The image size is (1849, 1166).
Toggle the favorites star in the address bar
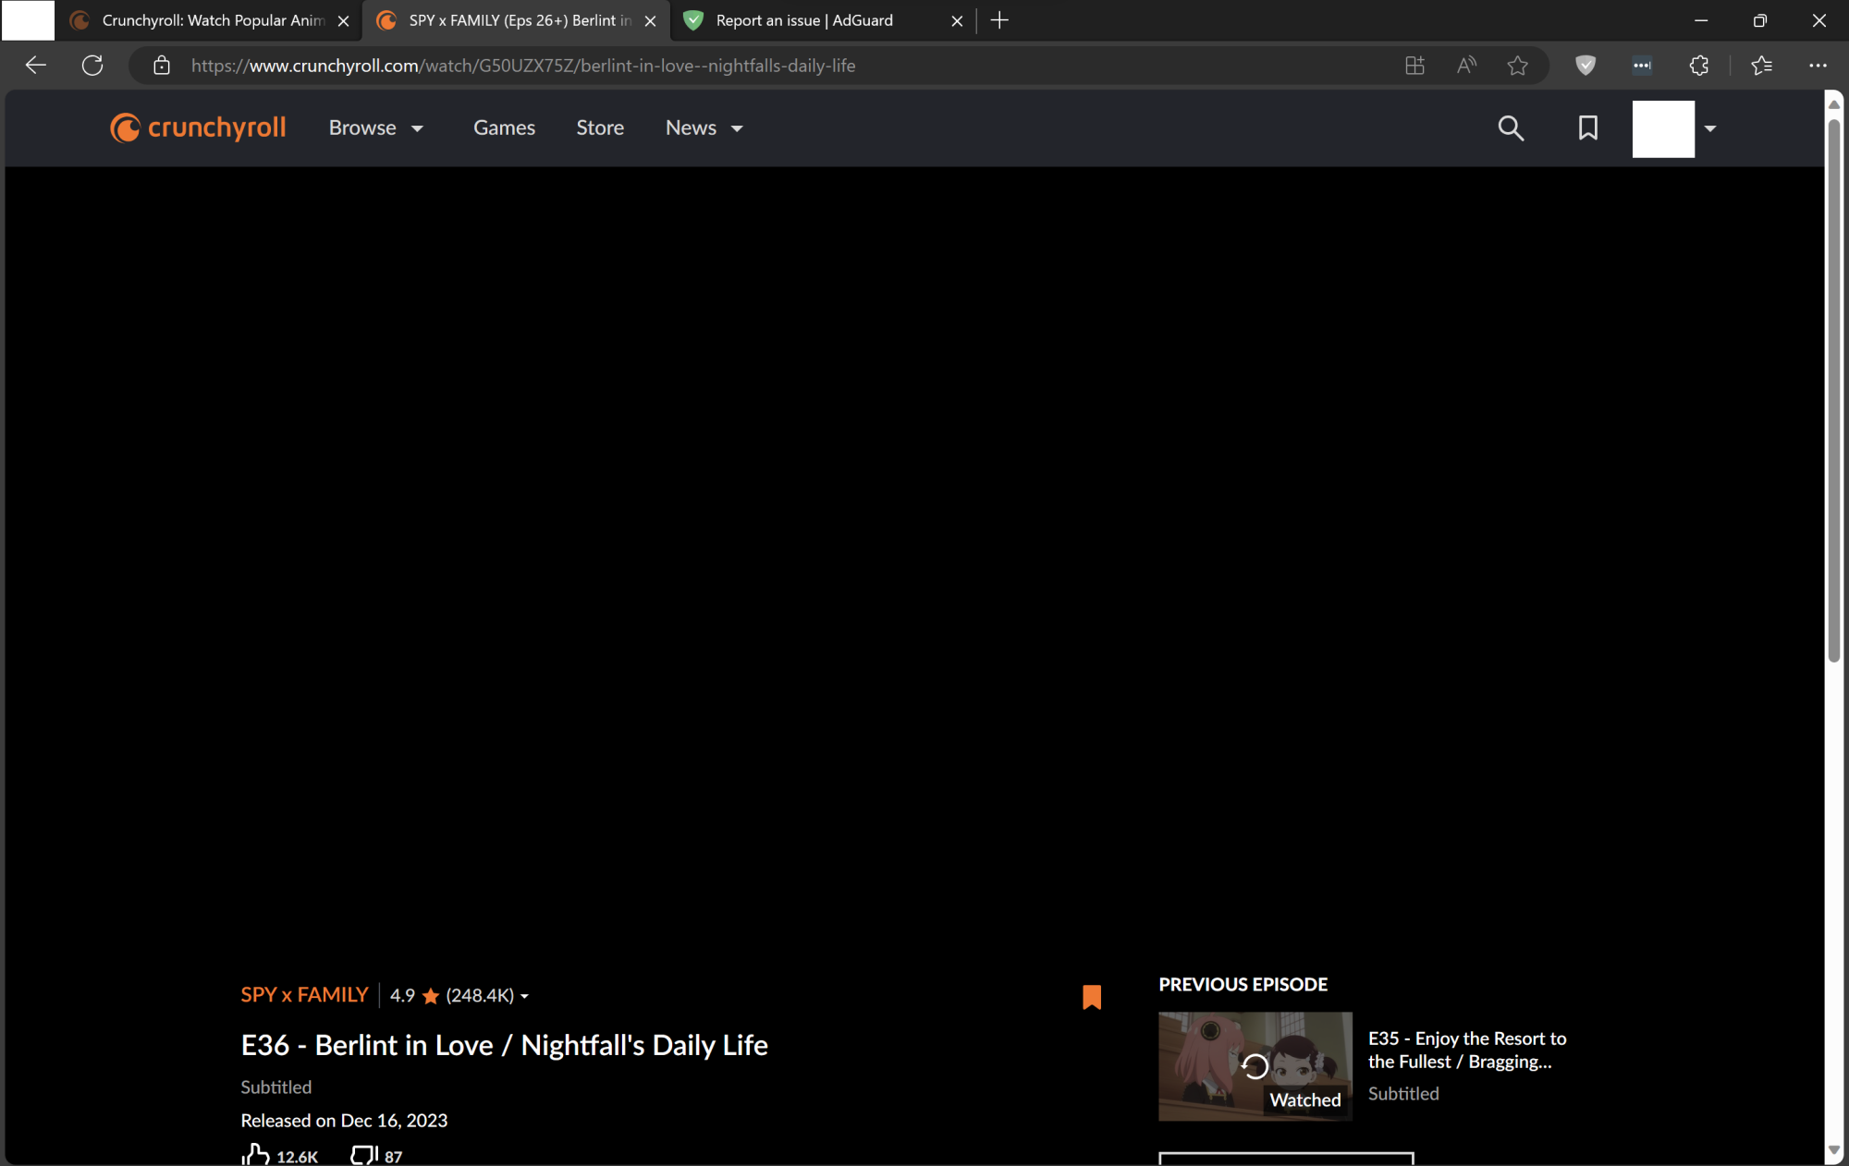point(1518,65)
